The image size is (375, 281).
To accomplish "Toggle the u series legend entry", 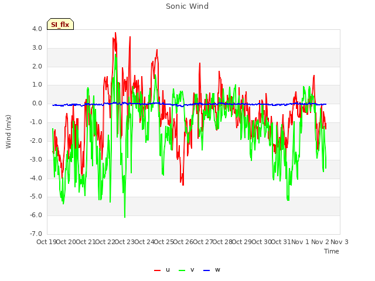I will [162, 270].
